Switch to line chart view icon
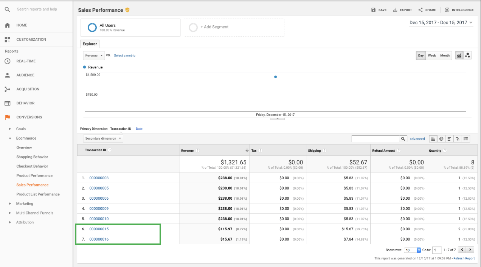This screenshot has height=267, width=481. click(x=459, y=56)
